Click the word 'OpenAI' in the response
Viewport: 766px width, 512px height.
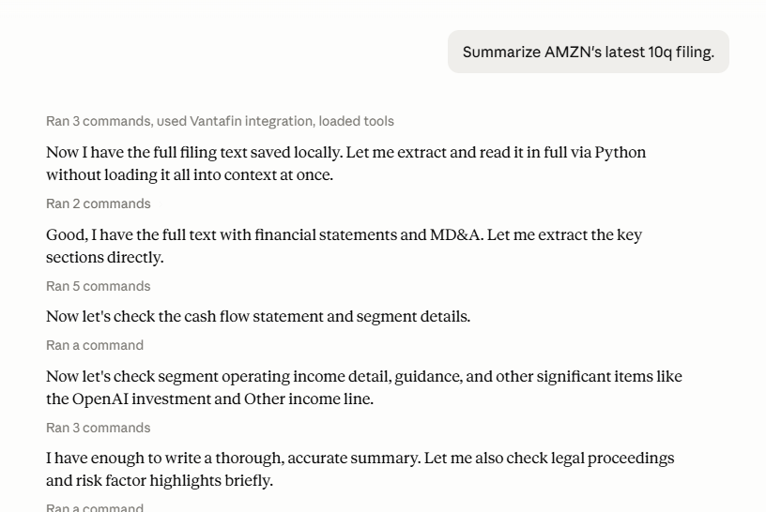coord(100,399)
